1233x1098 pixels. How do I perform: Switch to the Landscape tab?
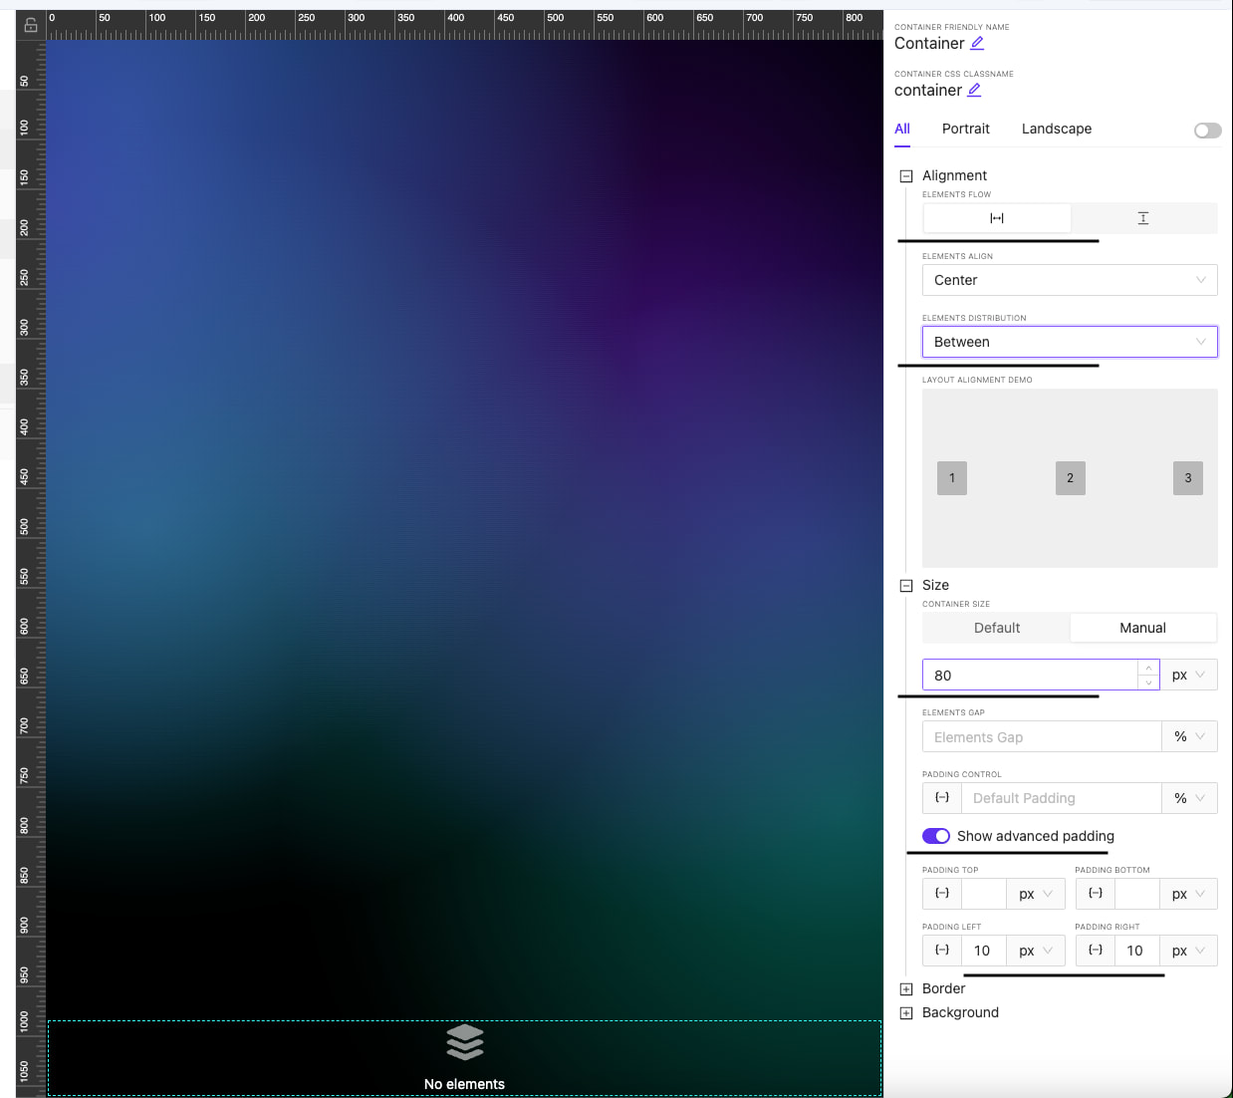point(1056,129)
